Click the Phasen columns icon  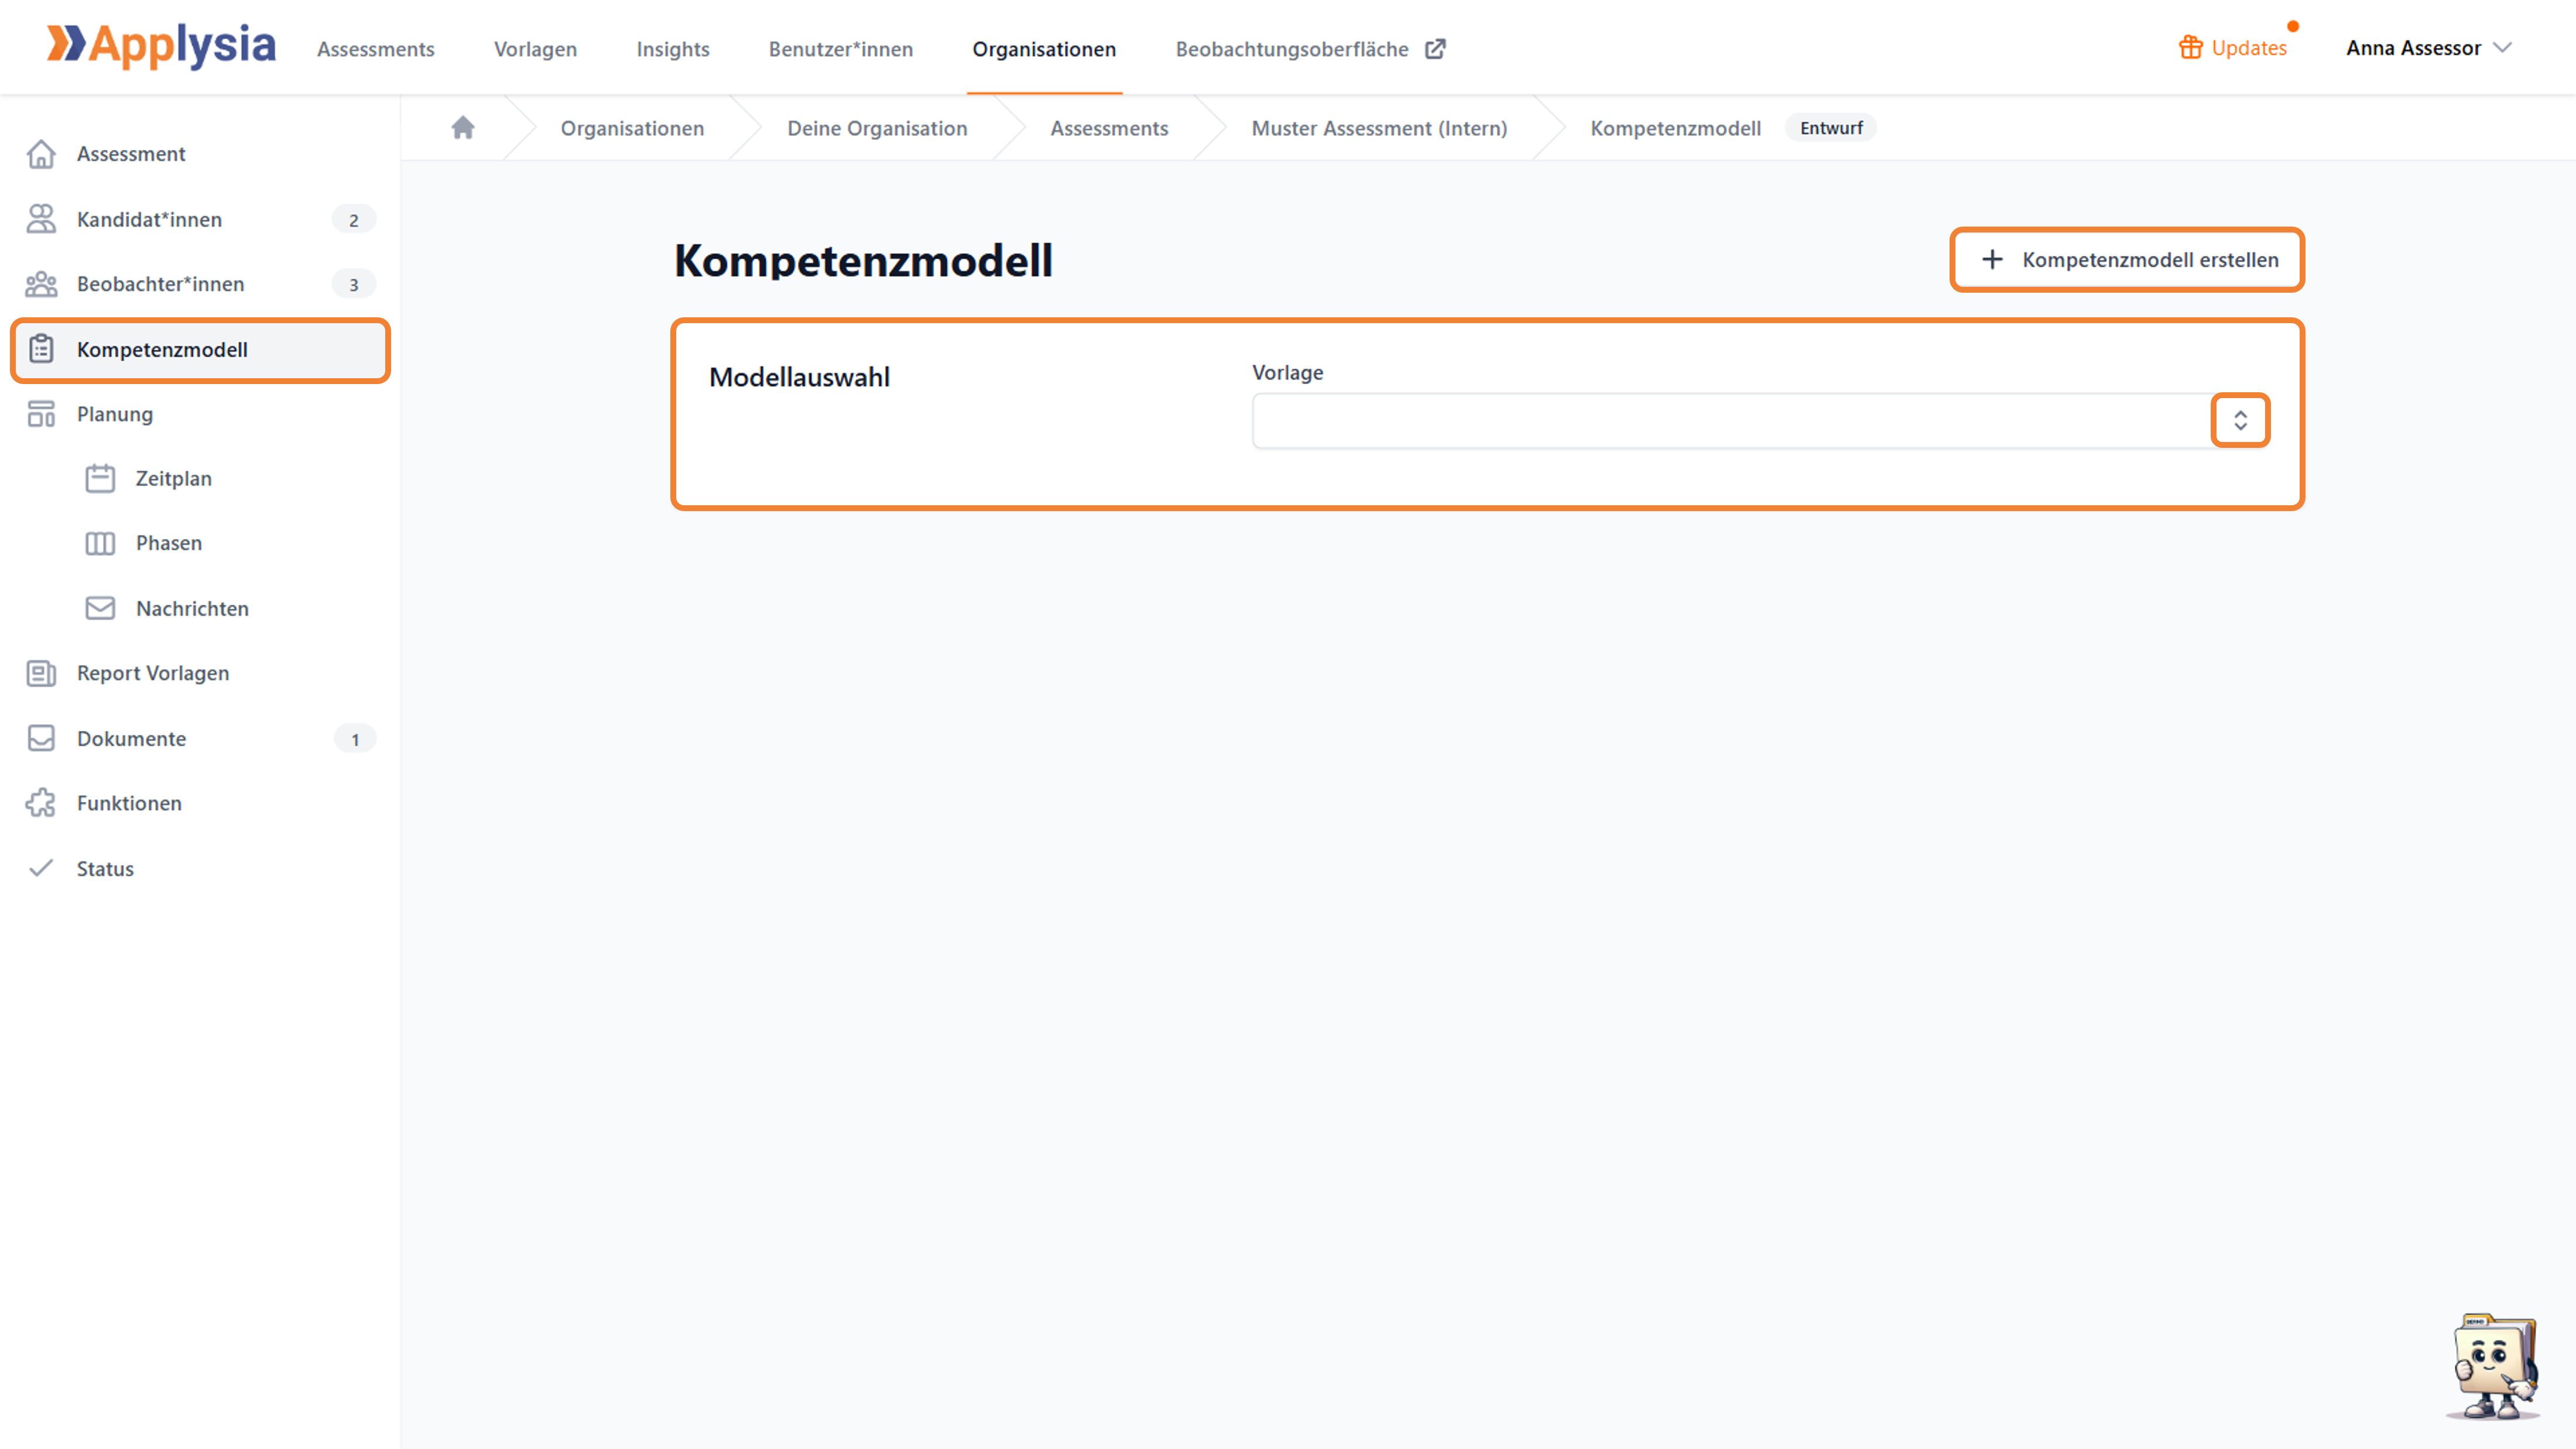pyautogui.click(x=100, y=543)
